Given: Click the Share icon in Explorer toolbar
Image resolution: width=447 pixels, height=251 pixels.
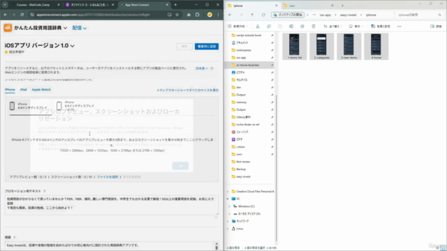Looking at the screenshot, I should coord(302,26).
